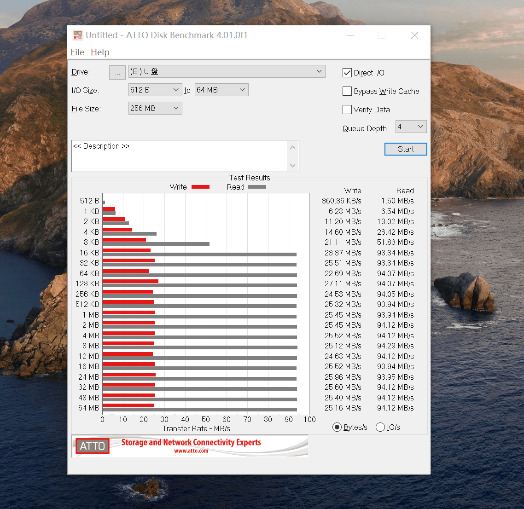Click inside the Description text box
Viewport: 524px width, 509px height.
click(x=179, y=156)
